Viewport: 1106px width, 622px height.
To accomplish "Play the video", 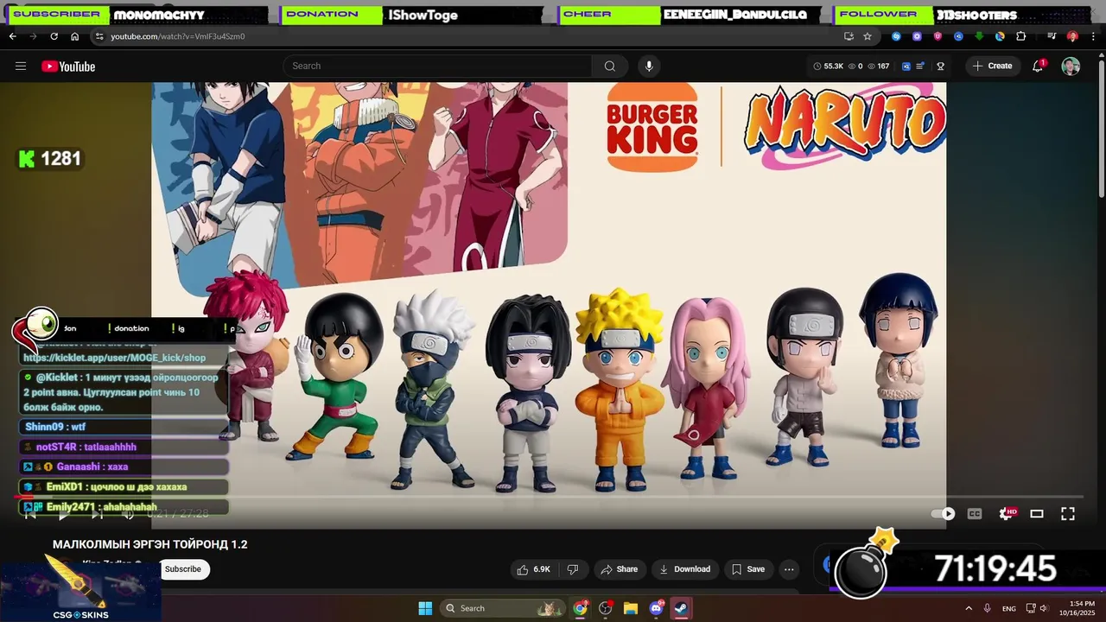I will 62,514.
